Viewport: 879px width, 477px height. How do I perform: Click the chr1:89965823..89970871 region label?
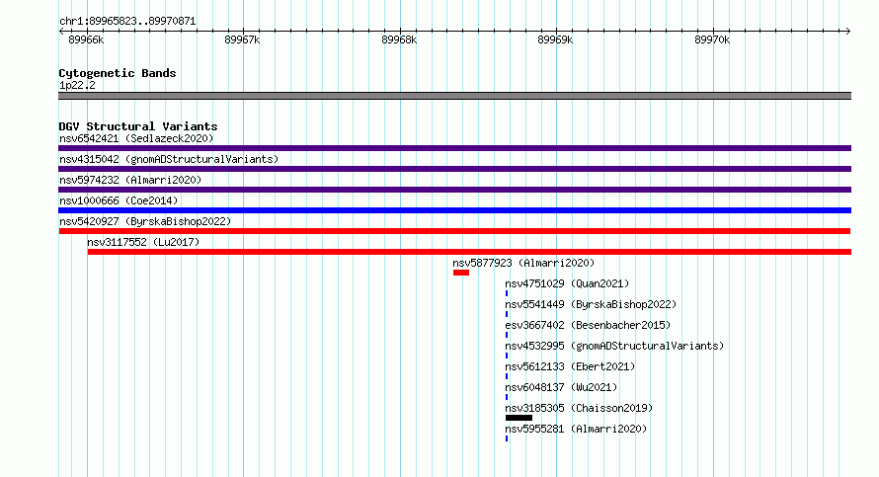127,22
